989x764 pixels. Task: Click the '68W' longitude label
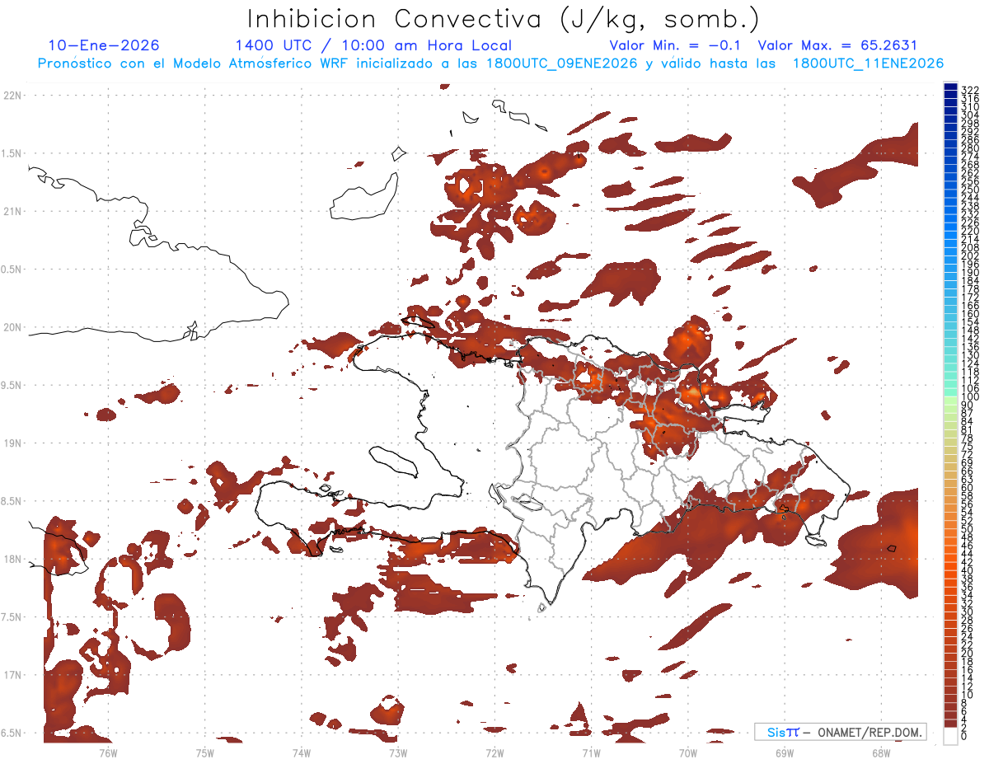pyautogui.click(x=881, y=752)
